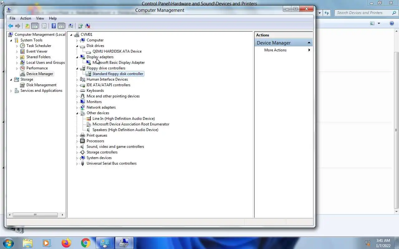Expand the IDE ATA/ATAPI controllers category

(x=77, y=85)
